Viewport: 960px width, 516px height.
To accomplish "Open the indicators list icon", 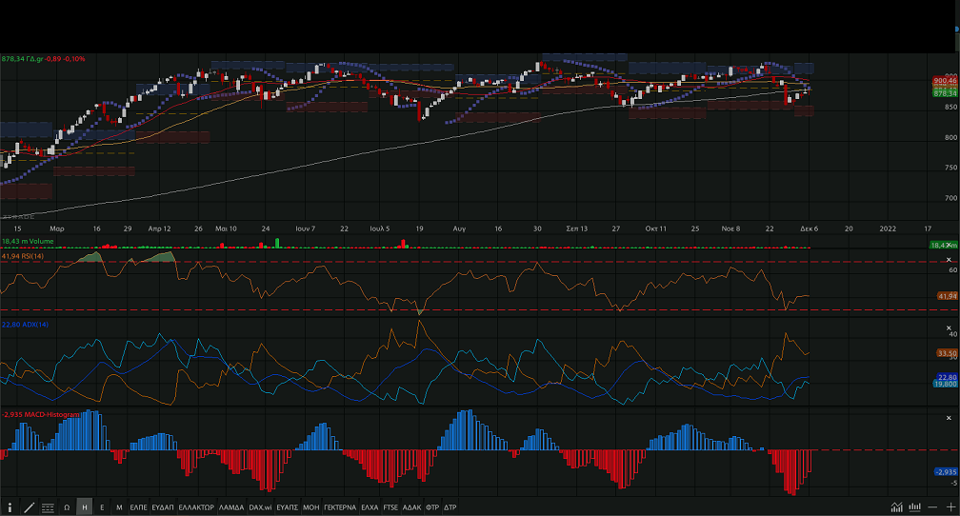I will point(48,507).
